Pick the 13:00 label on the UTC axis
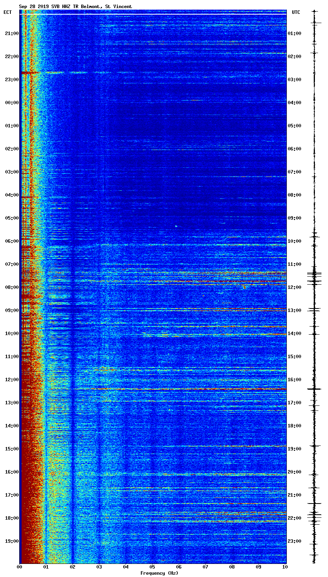The height and width of the screenshot is (577, 328). 295,310
